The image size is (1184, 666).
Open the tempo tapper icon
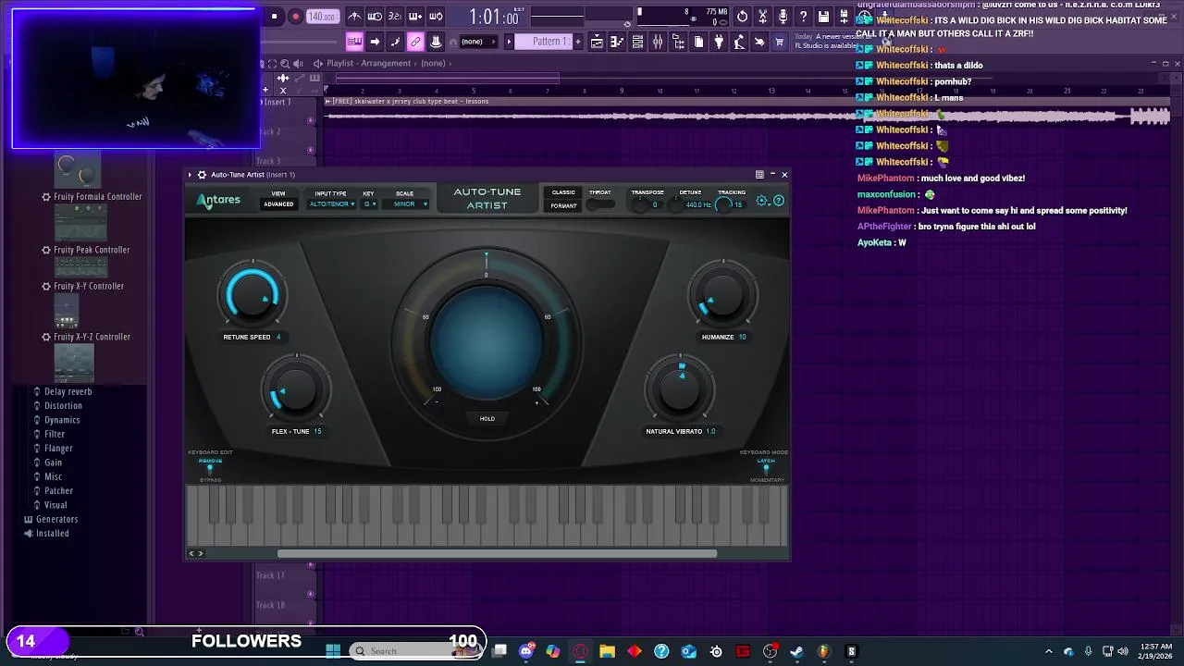click(739, 42)
